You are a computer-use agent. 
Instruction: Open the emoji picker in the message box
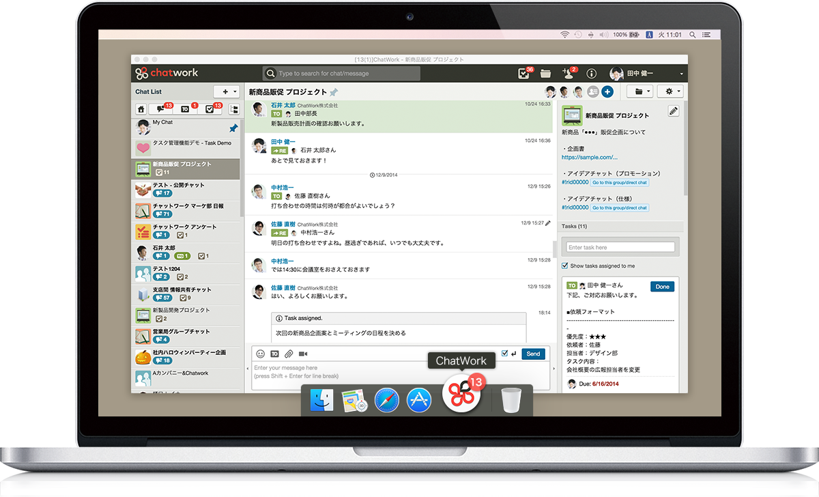[x=261, y=354]
